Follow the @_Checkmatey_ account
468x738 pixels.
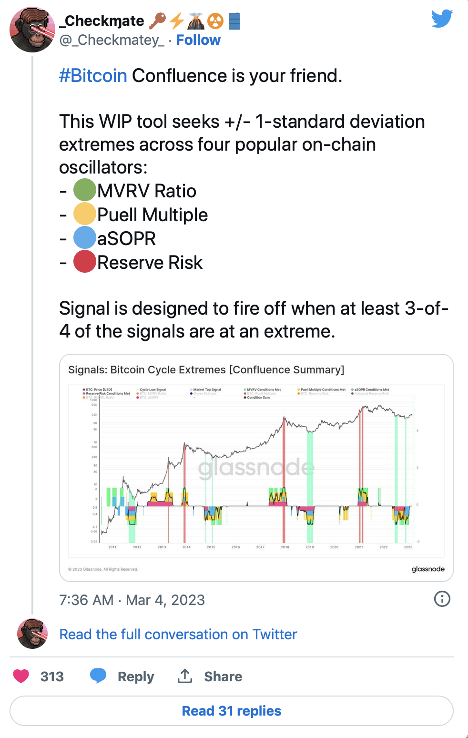click(198, 40)
